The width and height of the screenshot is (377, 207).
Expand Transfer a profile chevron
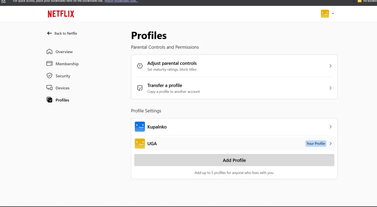tap(330, 88)
